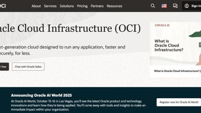Image resolution: width=201 pixels, height=113 pixels.
Task: Open the Partners menu item
Action: (97, 6)
